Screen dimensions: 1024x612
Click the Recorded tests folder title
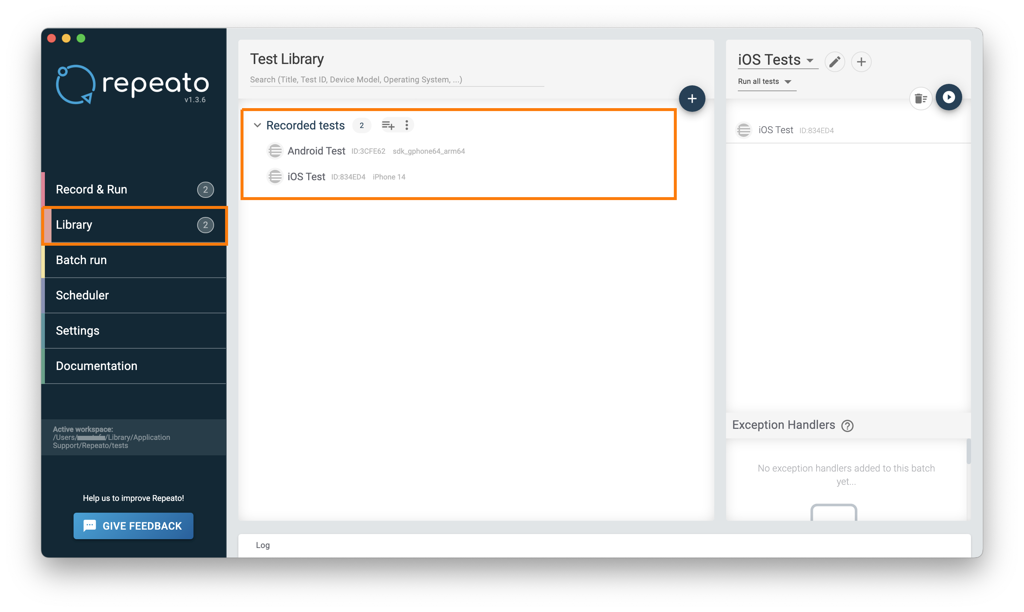[x=305, y=125]
